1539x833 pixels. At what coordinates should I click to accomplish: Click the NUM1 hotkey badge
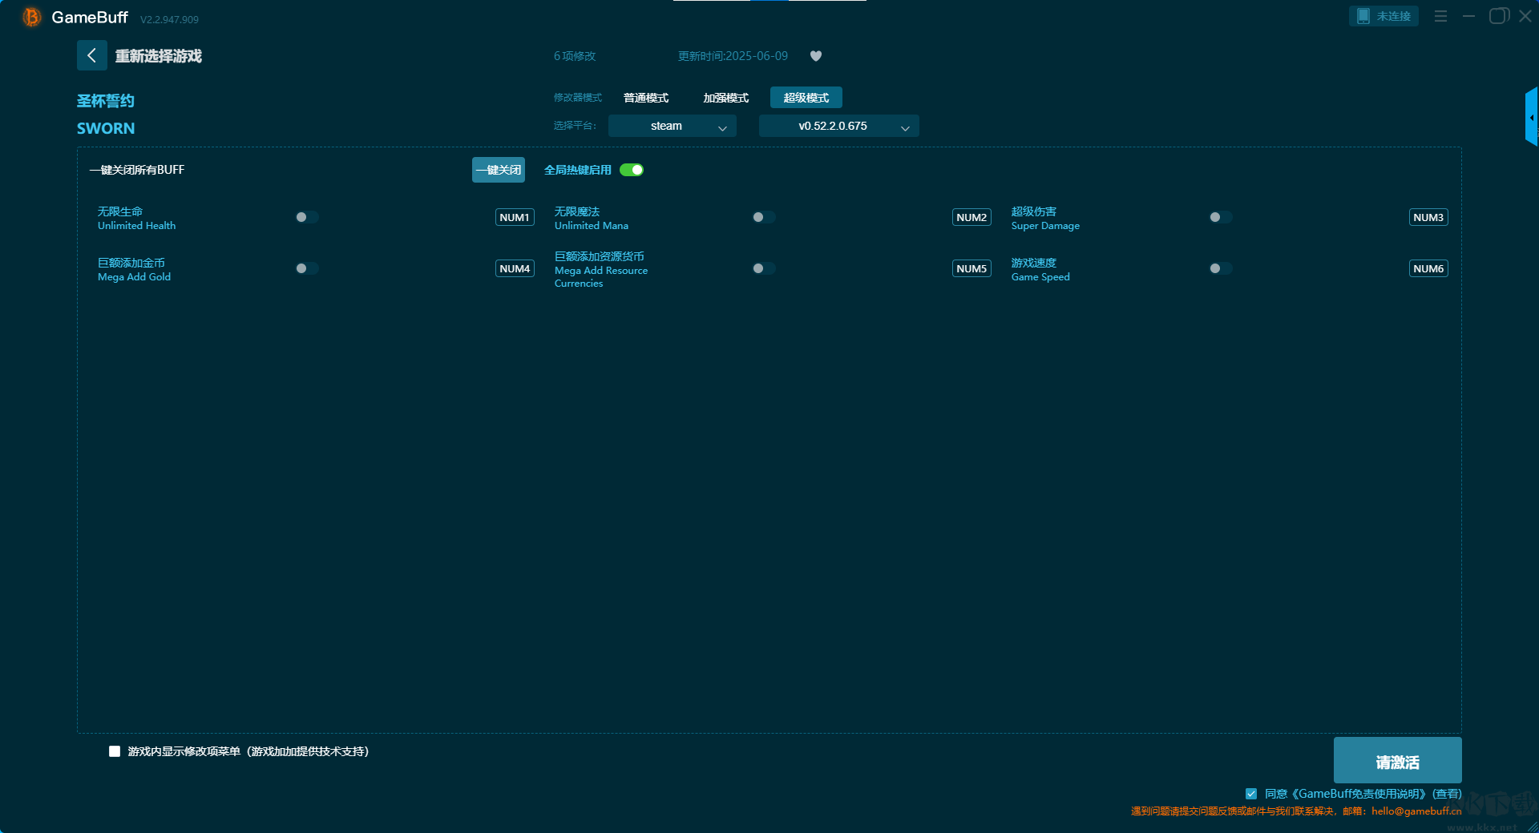(x=514, y=217)
